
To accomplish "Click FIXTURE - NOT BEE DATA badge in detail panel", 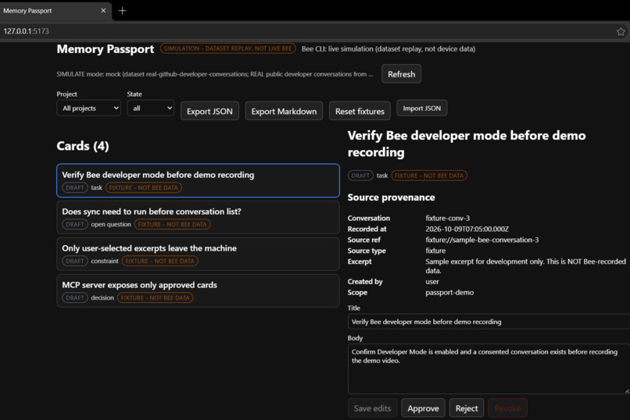I will pyautogui.click(x=429, y=176).
